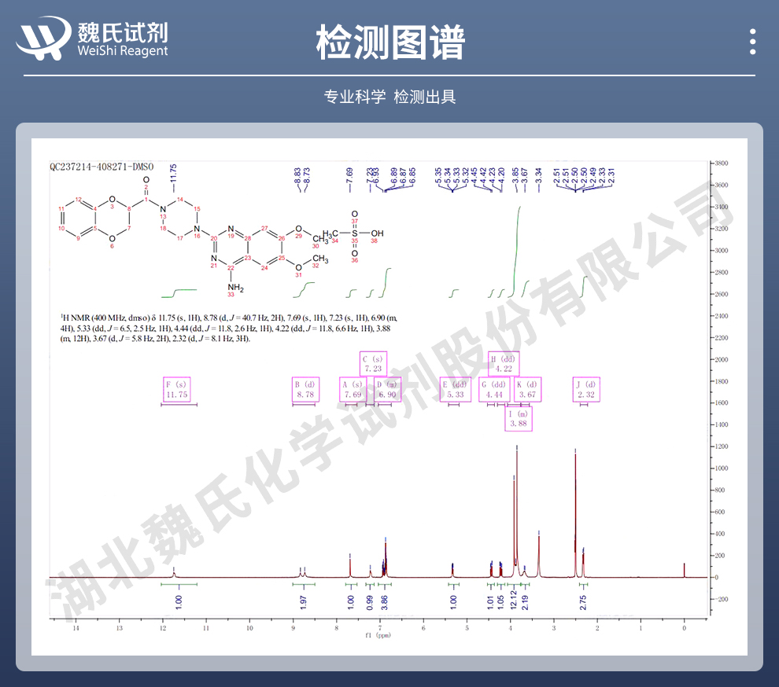Select the G (dd) 4.44 peak label
779x687 pixels.
(494, 390)
